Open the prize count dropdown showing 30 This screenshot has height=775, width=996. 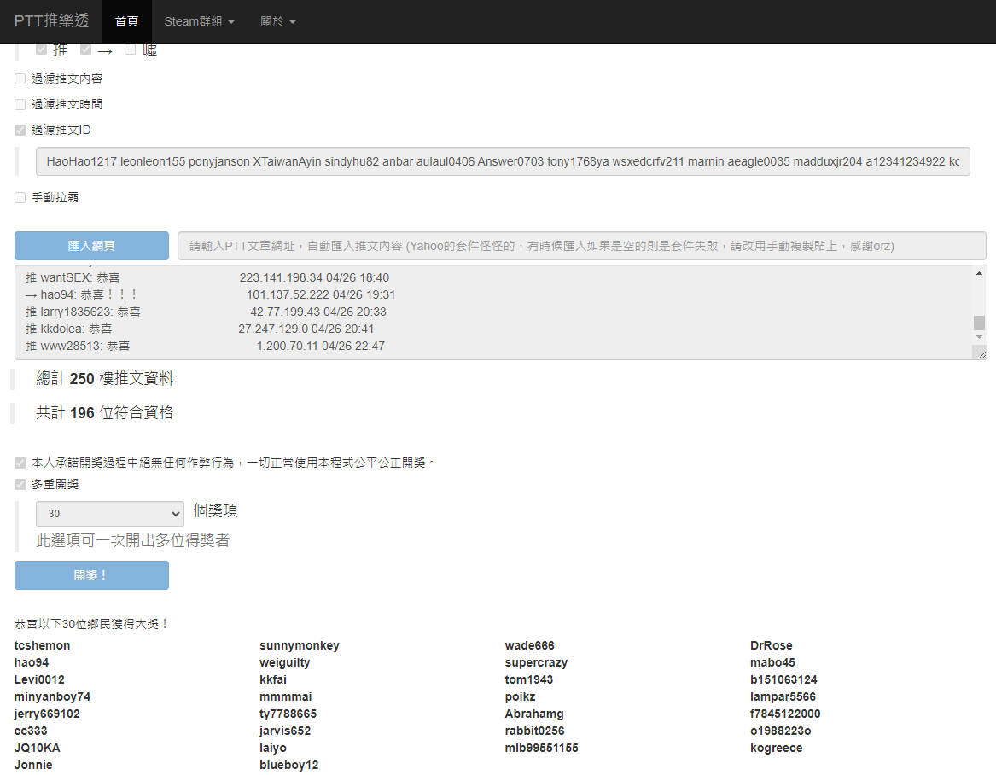click(110, 513)
